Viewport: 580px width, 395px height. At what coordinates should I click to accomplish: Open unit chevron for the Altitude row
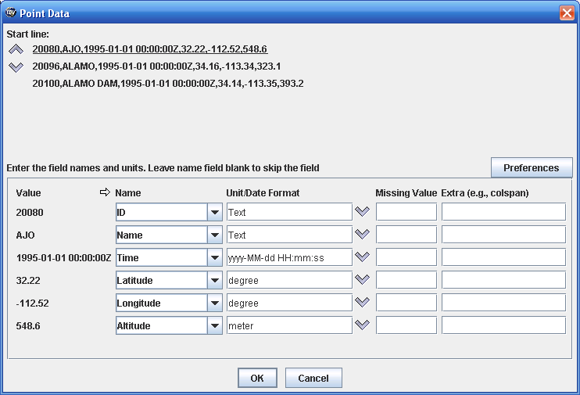[x=362, y=325]
